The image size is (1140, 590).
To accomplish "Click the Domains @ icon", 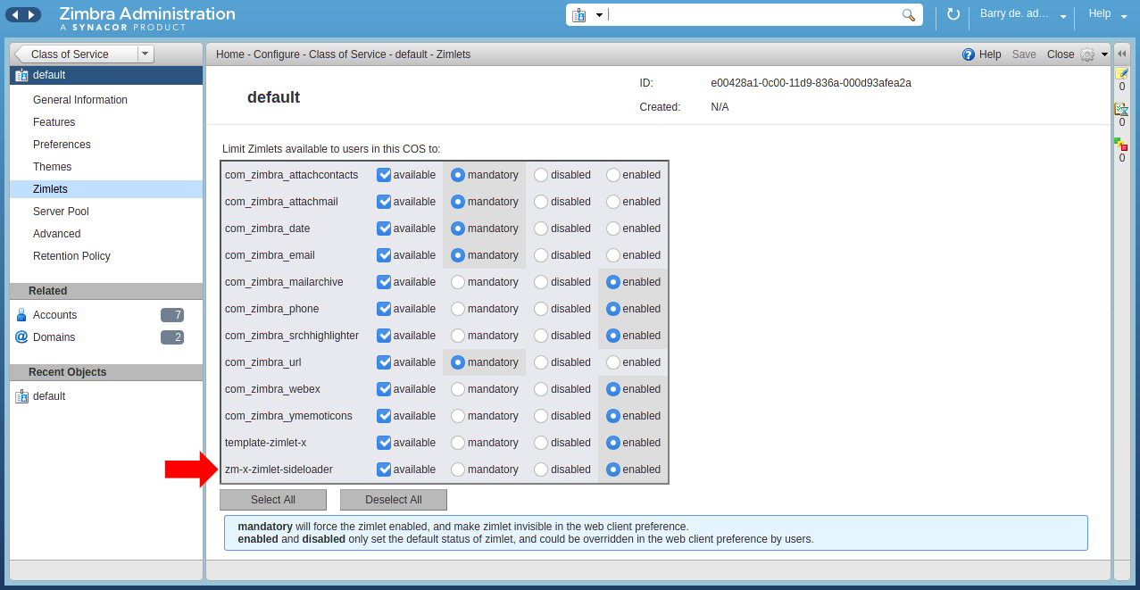I will point(22,337).
